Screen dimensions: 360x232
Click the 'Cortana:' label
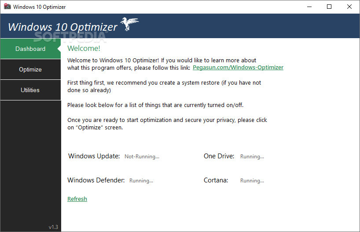[216, 180]
